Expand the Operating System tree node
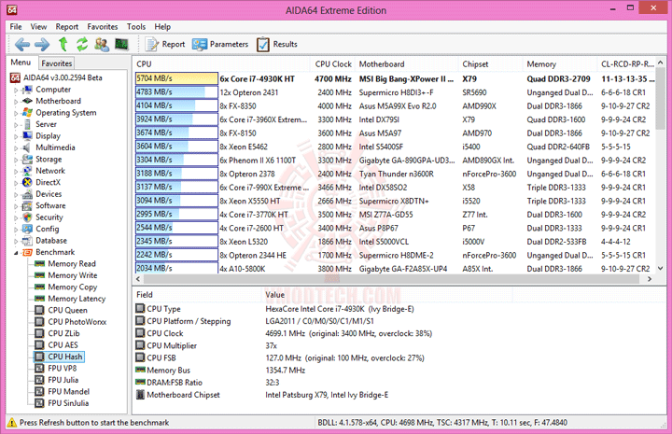Viewport: 672px width, 434px height. [16, 114]
